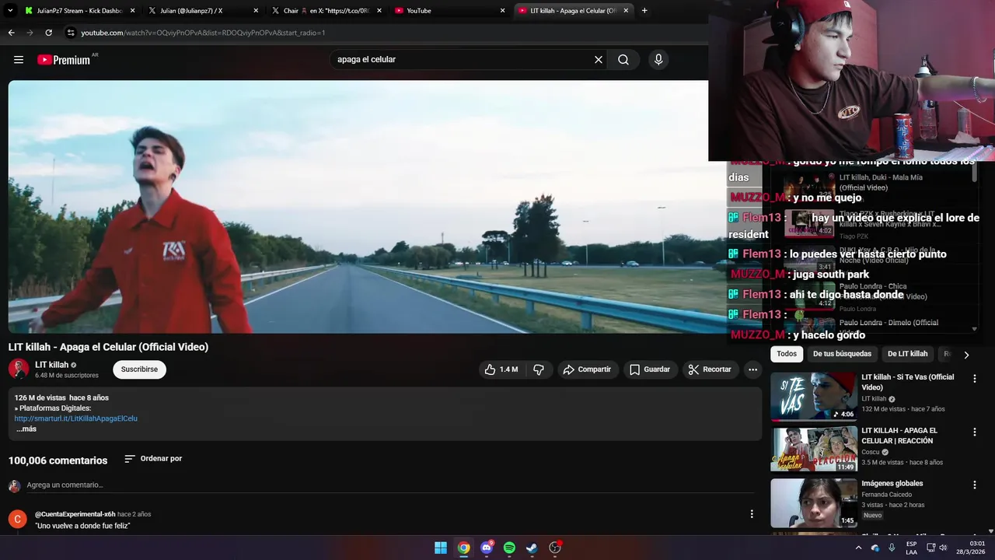The height and width of the screenshot is (560, 995).
Task: Reload the current page
Action: pos(48,33)
